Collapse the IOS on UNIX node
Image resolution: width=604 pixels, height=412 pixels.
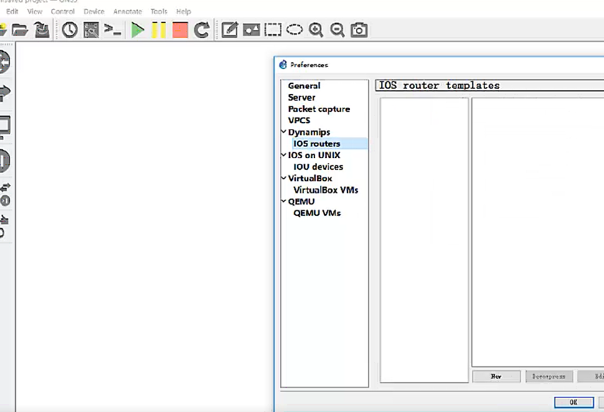(x=284, y=155)
